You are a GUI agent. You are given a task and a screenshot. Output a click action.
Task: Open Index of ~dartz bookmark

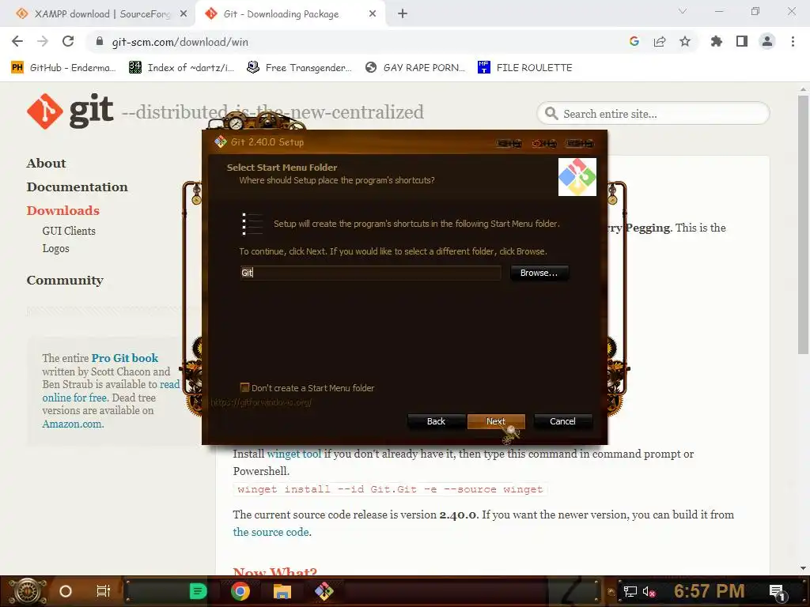181,68
